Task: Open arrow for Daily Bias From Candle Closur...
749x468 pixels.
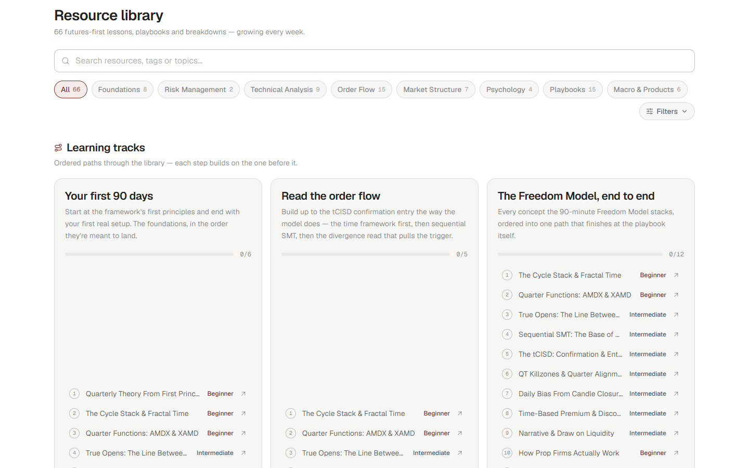Action: (676, 394)
